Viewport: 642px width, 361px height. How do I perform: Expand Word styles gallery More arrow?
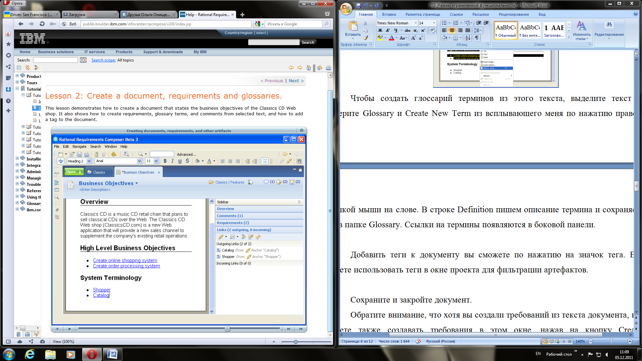(x=569, y=37)
